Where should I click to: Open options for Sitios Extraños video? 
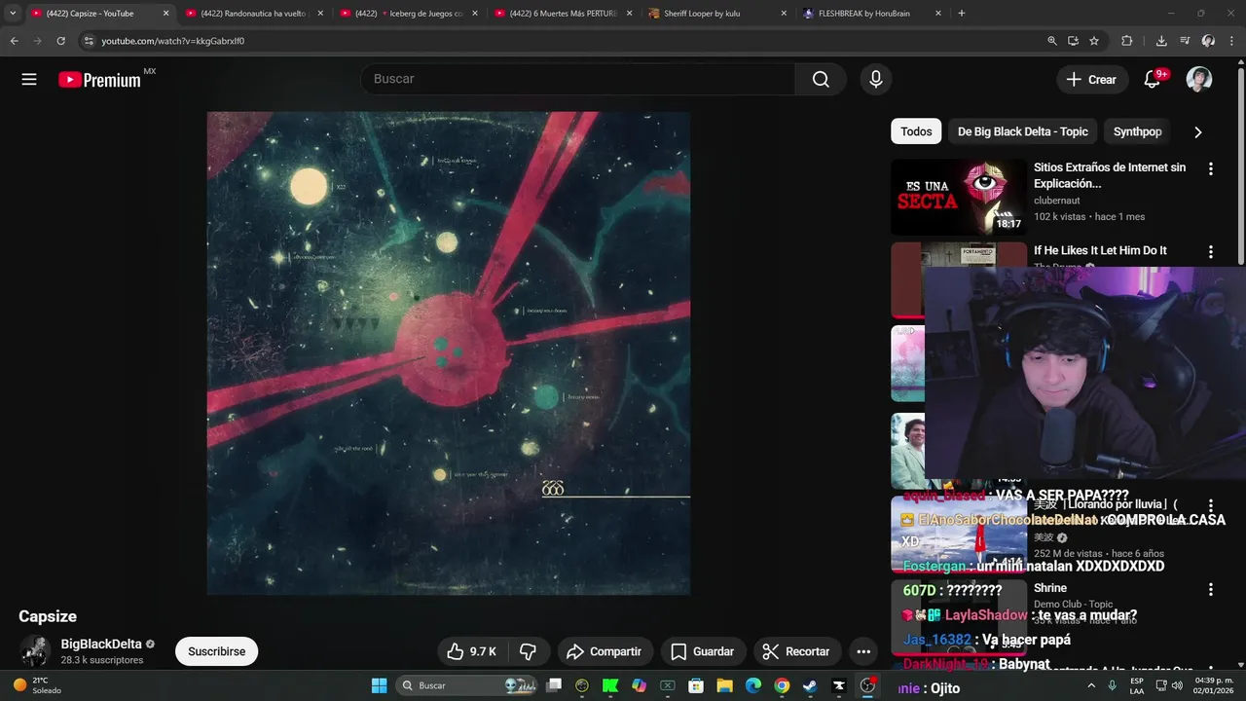pyautogui.click(x=1211, y=168)
